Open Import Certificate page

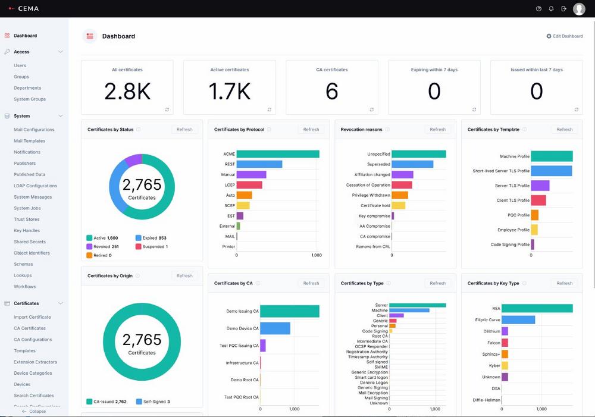coord(32,317)
